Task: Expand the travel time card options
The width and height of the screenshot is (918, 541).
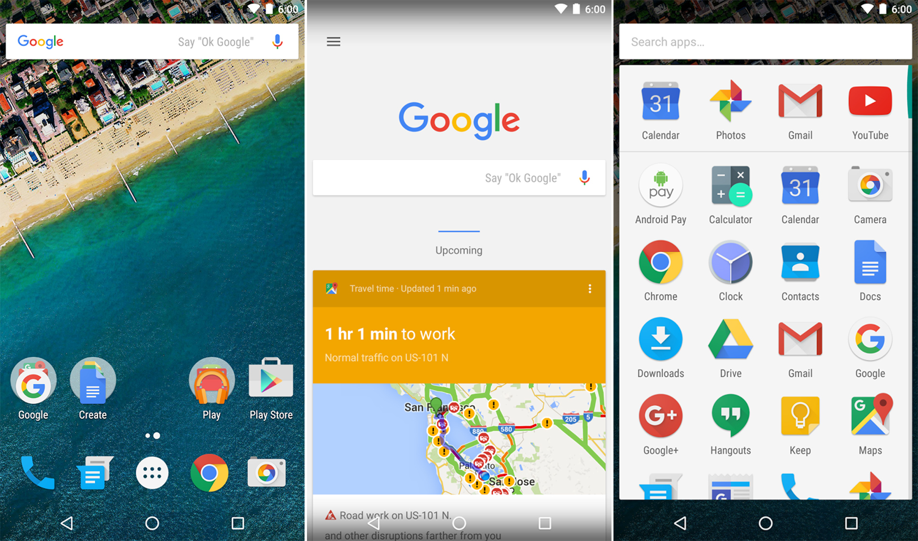Action: pyautogui.click(x=591, y=289)
